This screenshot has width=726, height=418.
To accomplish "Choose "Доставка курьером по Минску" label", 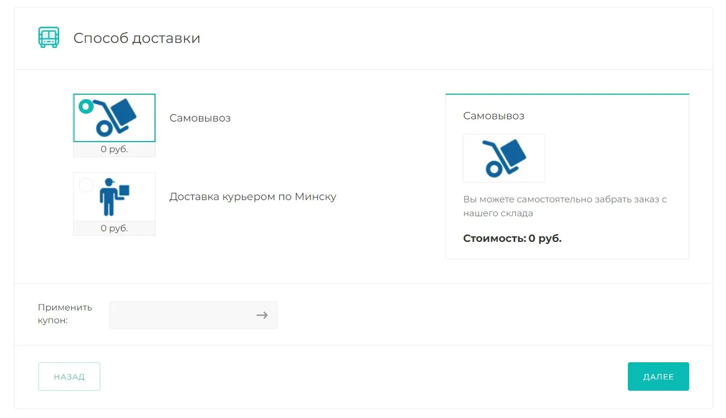I will point(253,197).
